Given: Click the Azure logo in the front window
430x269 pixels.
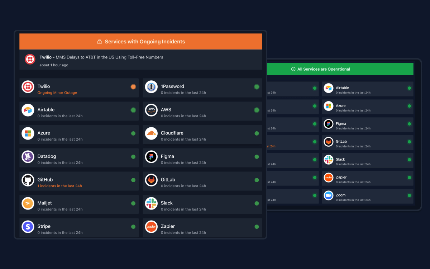Looking at the screenshot, I should pos(28,133).
